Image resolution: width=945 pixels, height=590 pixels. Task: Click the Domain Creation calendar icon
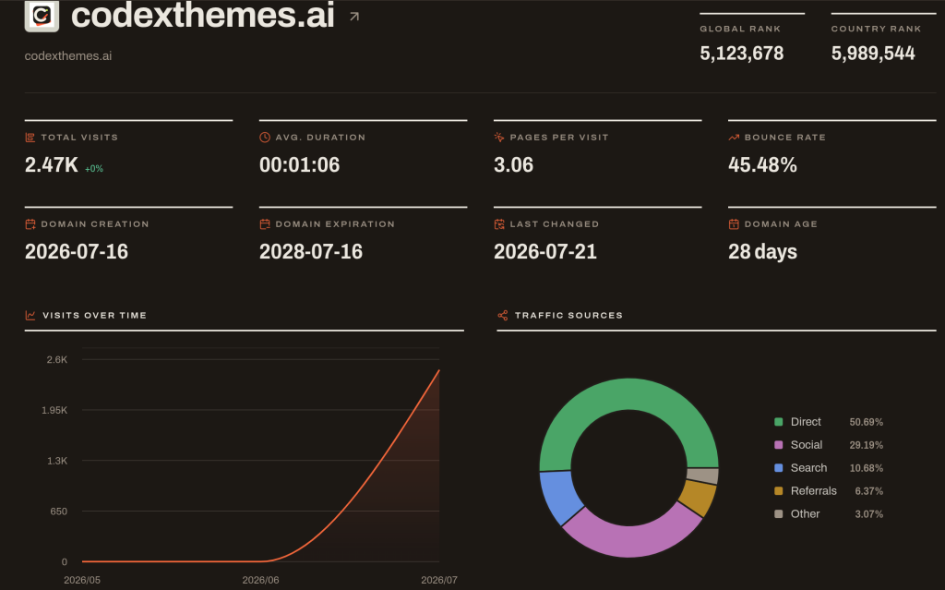pos(30,224)
